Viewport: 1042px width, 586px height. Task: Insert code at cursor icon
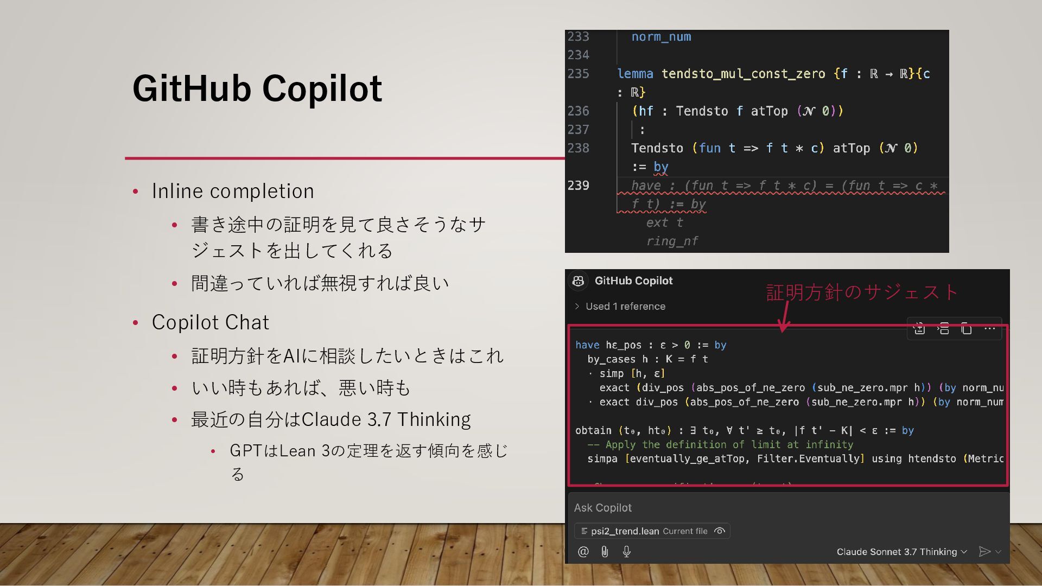point(943,328)
